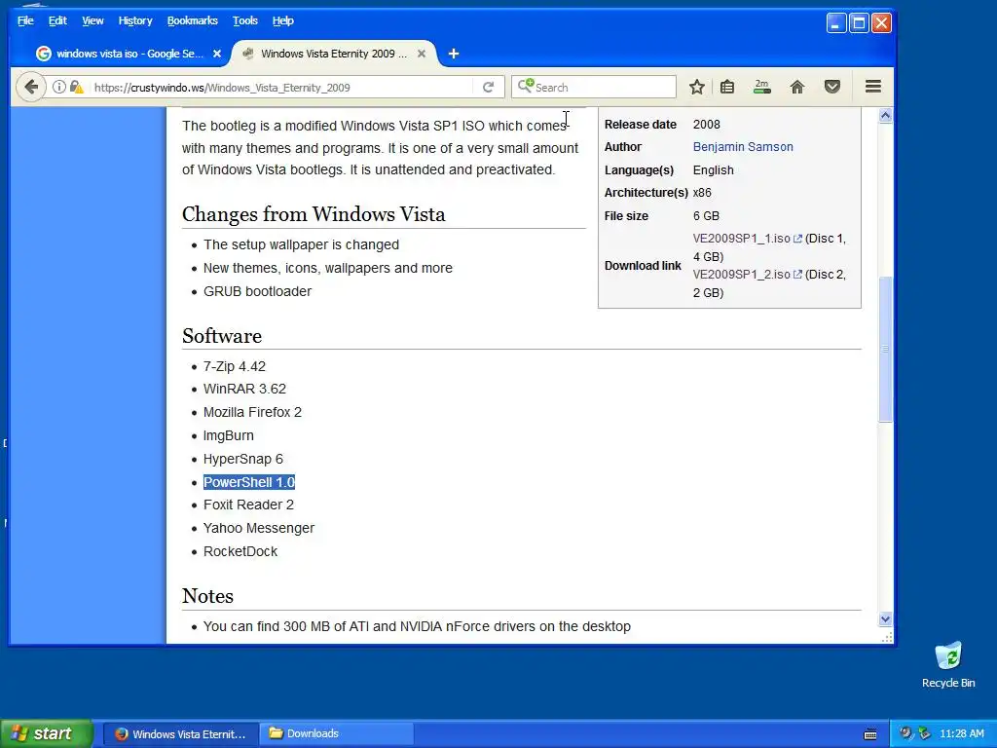Screen dimensions: 997x748
Task: Click the 7-Zip 4.42 list item
Action: point(234,367)
